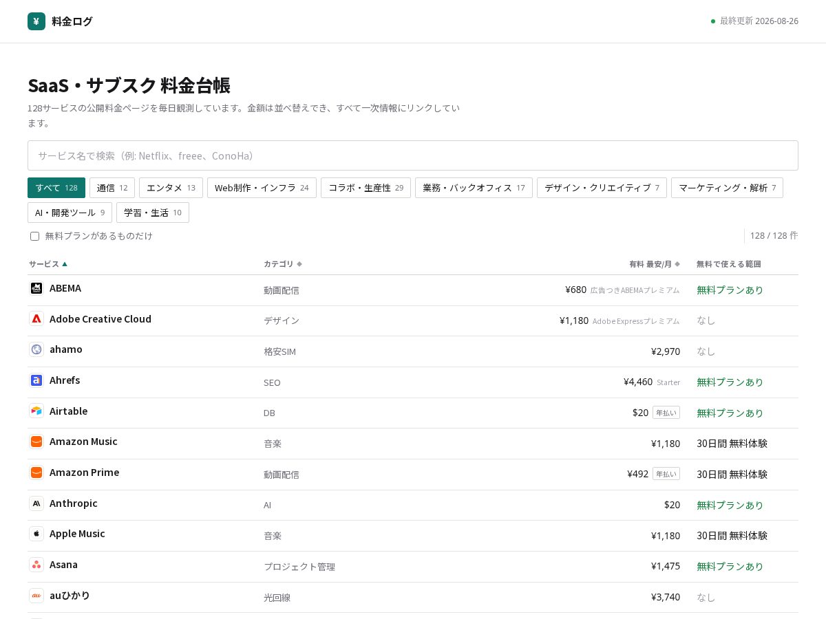Click 無料プランあり in Ahrefs row
826x619 pixels.
pyautogui.click(x=730, y=382)
